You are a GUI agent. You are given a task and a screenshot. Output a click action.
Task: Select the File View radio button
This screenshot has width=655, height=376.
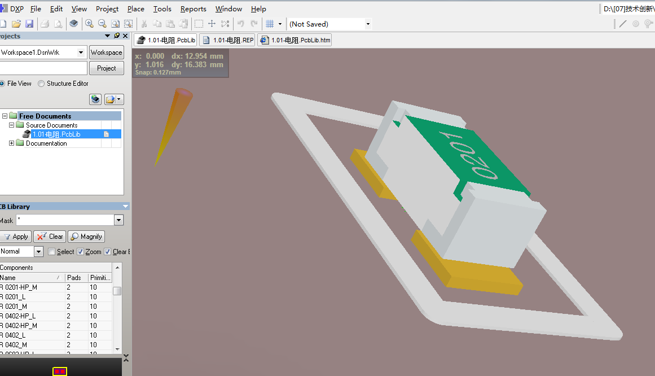click(2, 84)
